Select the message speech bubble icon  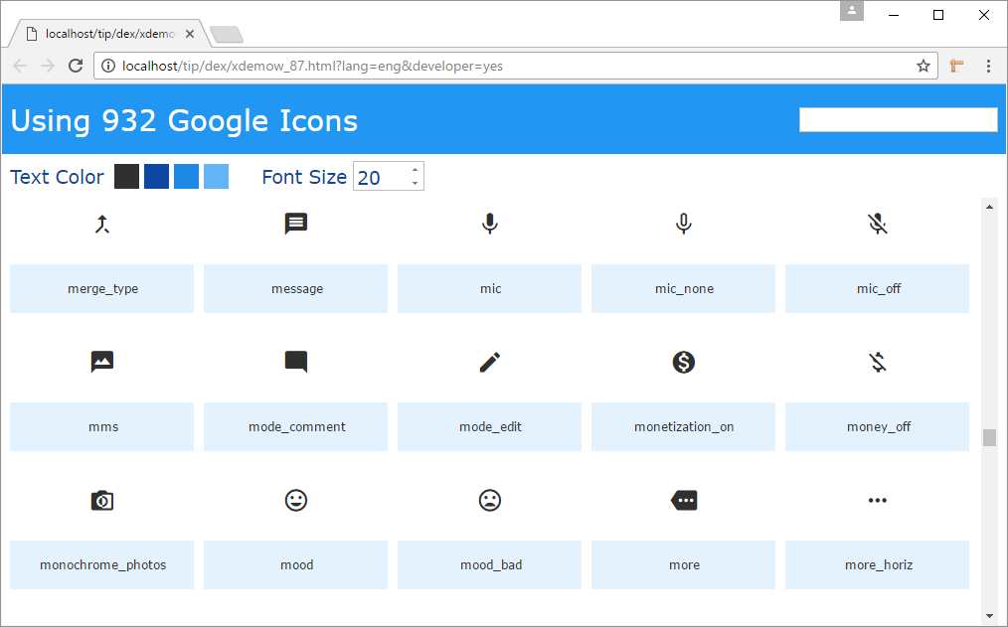[296, 224]
